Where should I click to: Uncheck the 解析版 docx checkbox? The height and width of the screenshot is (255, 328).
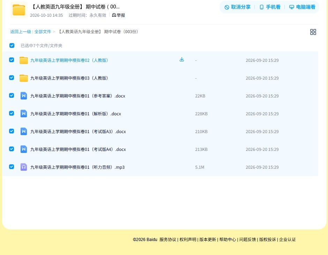click(x=12, y=113)
